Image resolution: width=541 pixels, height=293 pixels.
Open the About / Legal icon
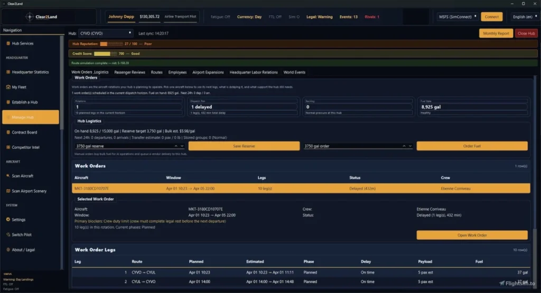click(x=8, y=250)
